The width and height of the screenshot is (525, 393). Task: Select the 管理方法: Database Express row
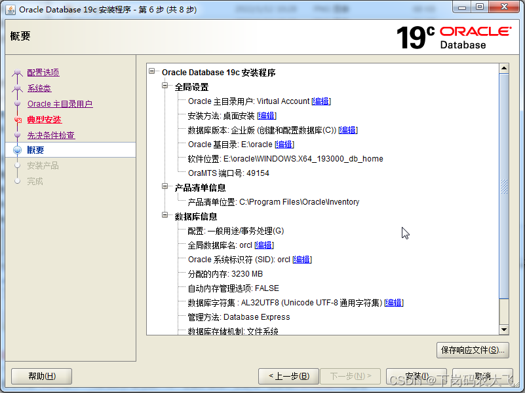coord(239,317)
